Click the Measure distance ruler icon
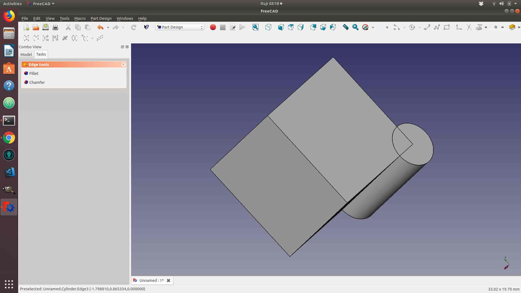Screen dimensions: 521x293 coord(345,27)
